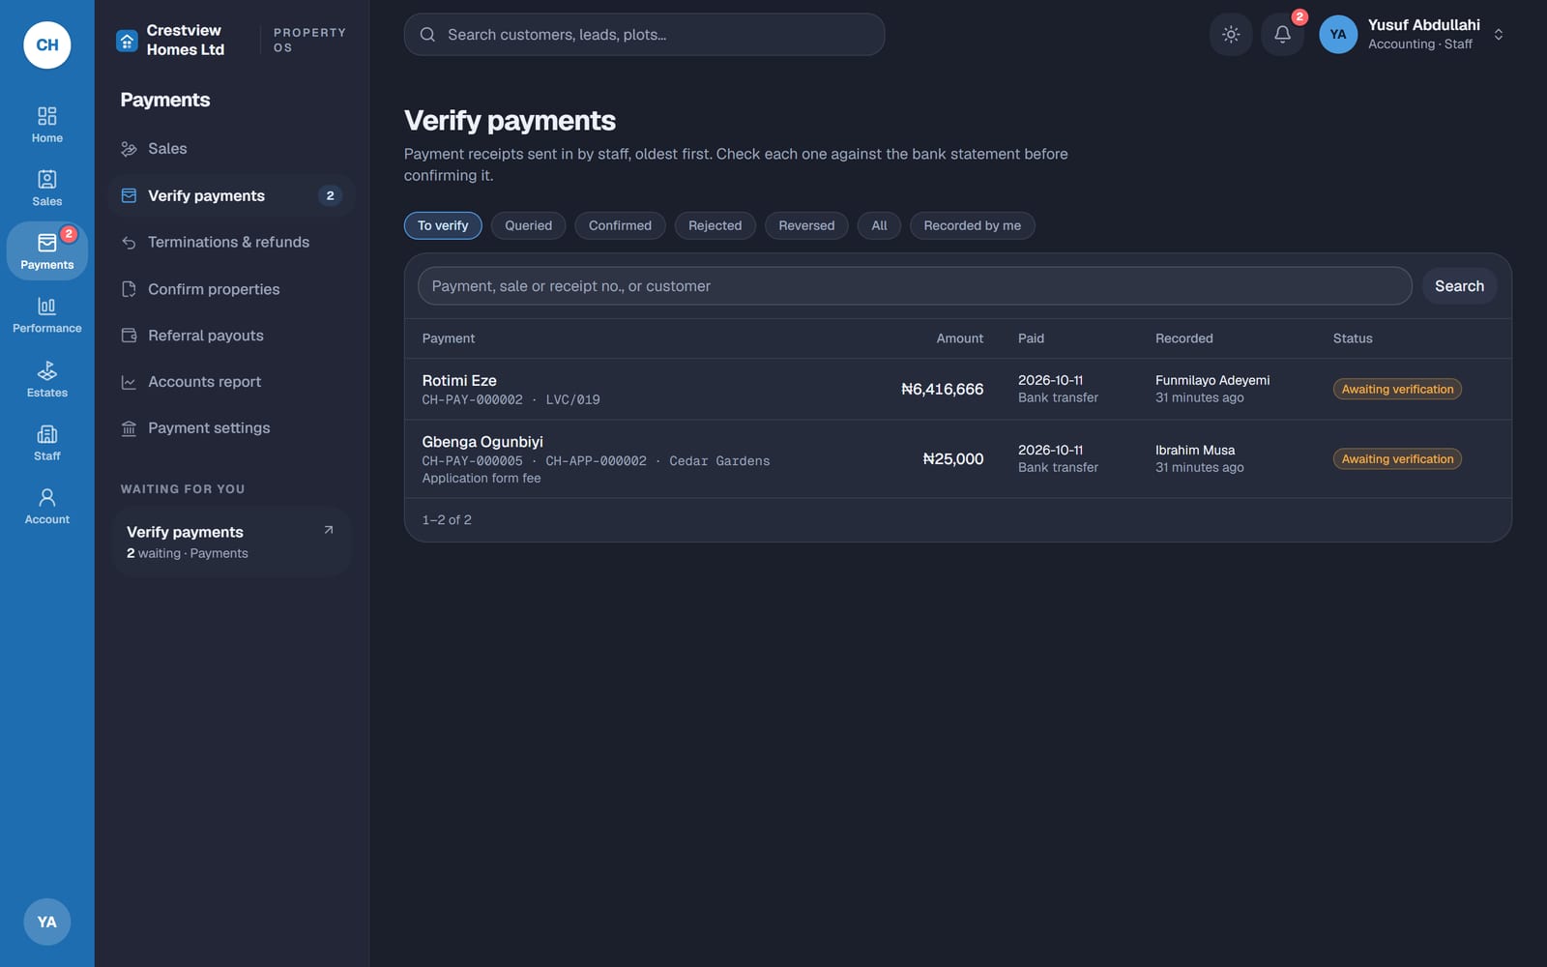Open the notifications bell
Viewport: 1547px width, 967px height.
pos(1282,35)
